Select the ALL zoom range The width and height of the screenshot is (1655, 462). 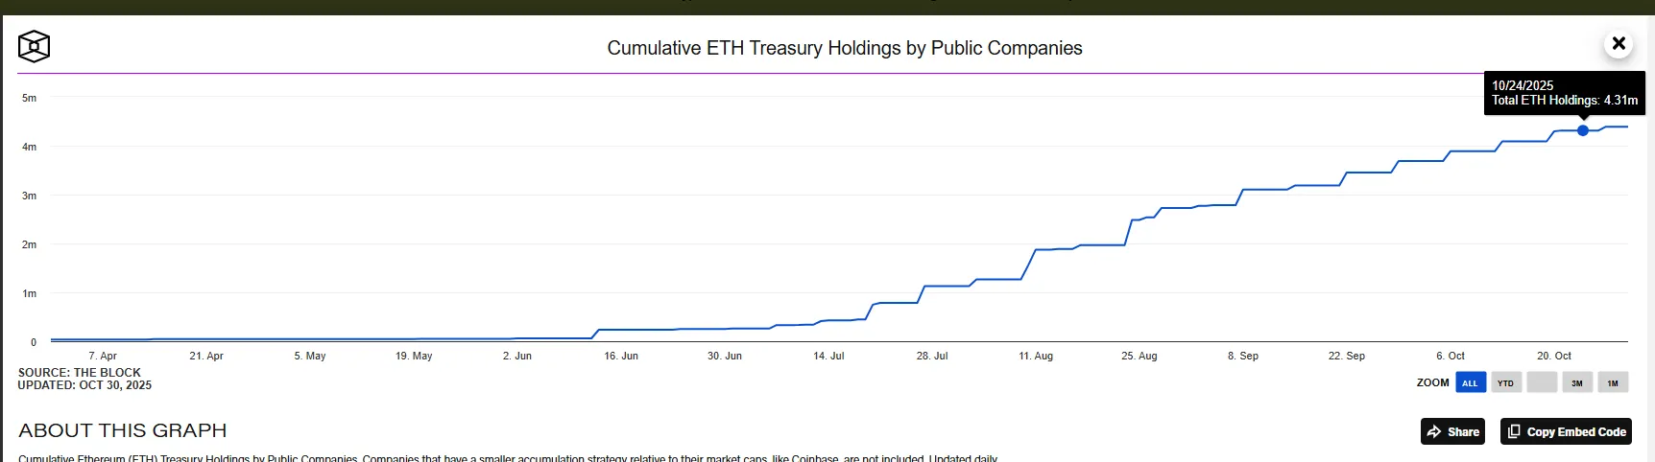[1470, 382]
